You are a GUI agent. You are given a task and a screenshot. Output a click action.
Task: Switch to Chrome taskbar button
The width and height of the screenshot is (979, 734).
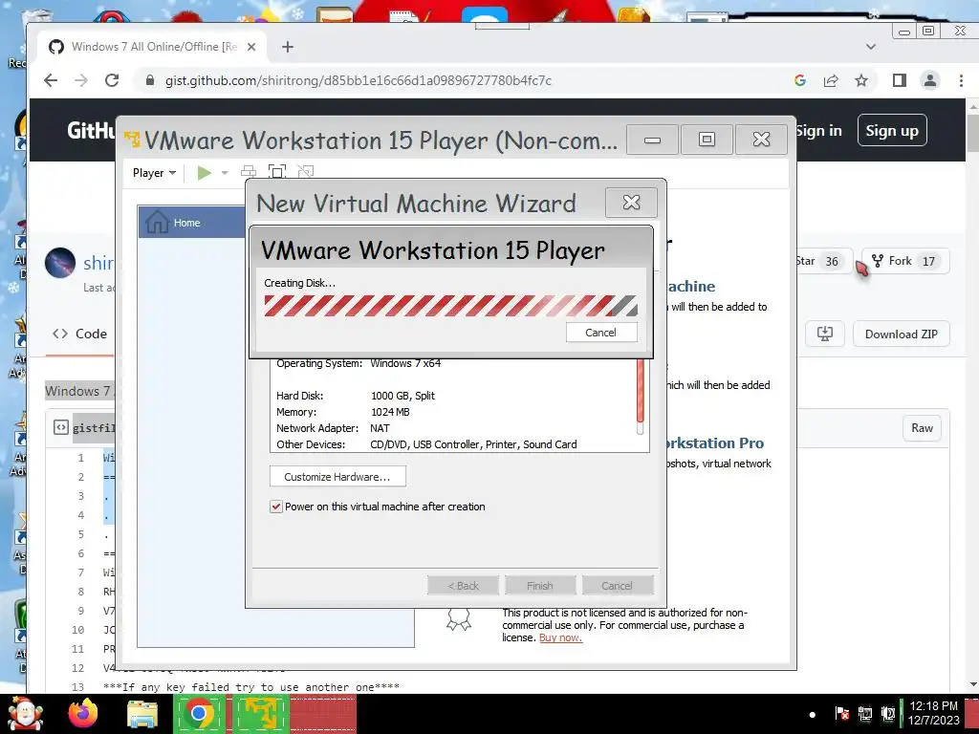(x=199, y=714)
